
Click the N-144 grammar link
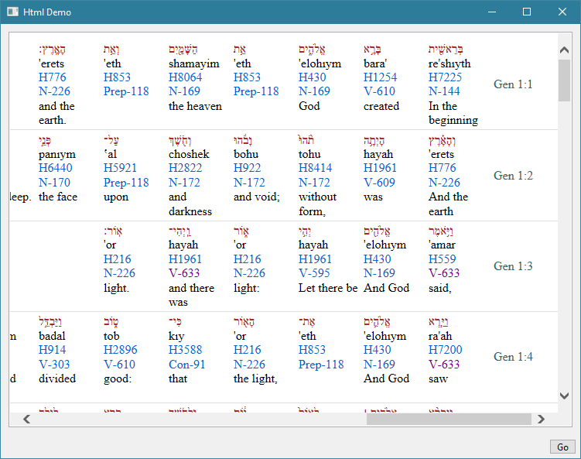coord(444,91)
